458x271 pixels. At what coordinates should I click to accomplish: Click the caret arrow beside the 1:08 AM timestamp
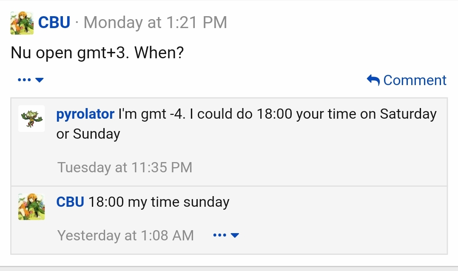click(235, 235)
